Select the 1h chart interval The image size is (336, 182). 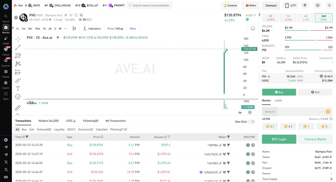(x=44, y=29)
